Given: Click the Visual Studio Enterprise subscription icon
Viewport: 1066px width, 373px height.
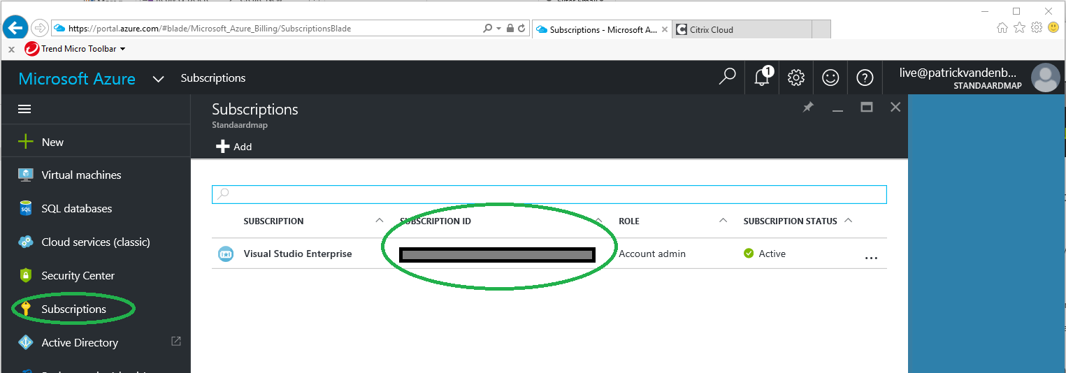Looking at the screenshot, I should click(x=225, y=254).
